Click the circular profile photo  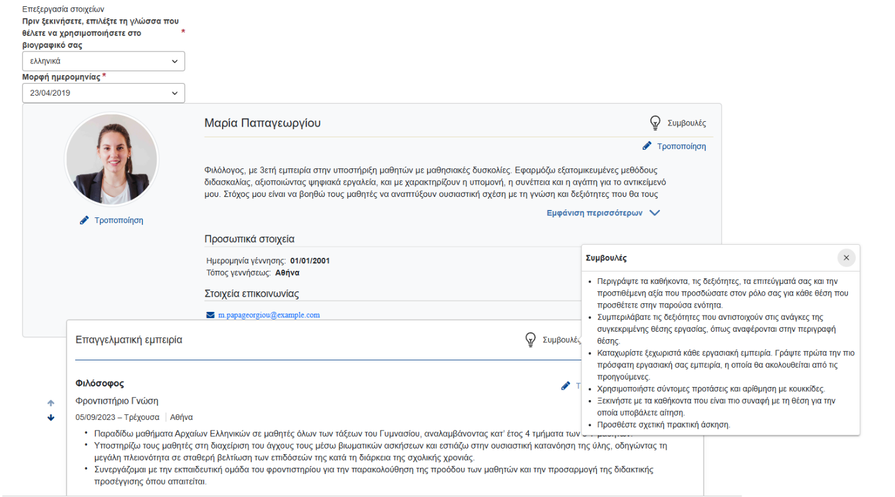click(x=112, y=160)
